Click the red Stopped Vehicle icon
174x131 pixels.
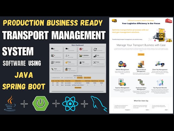(80, 49)
